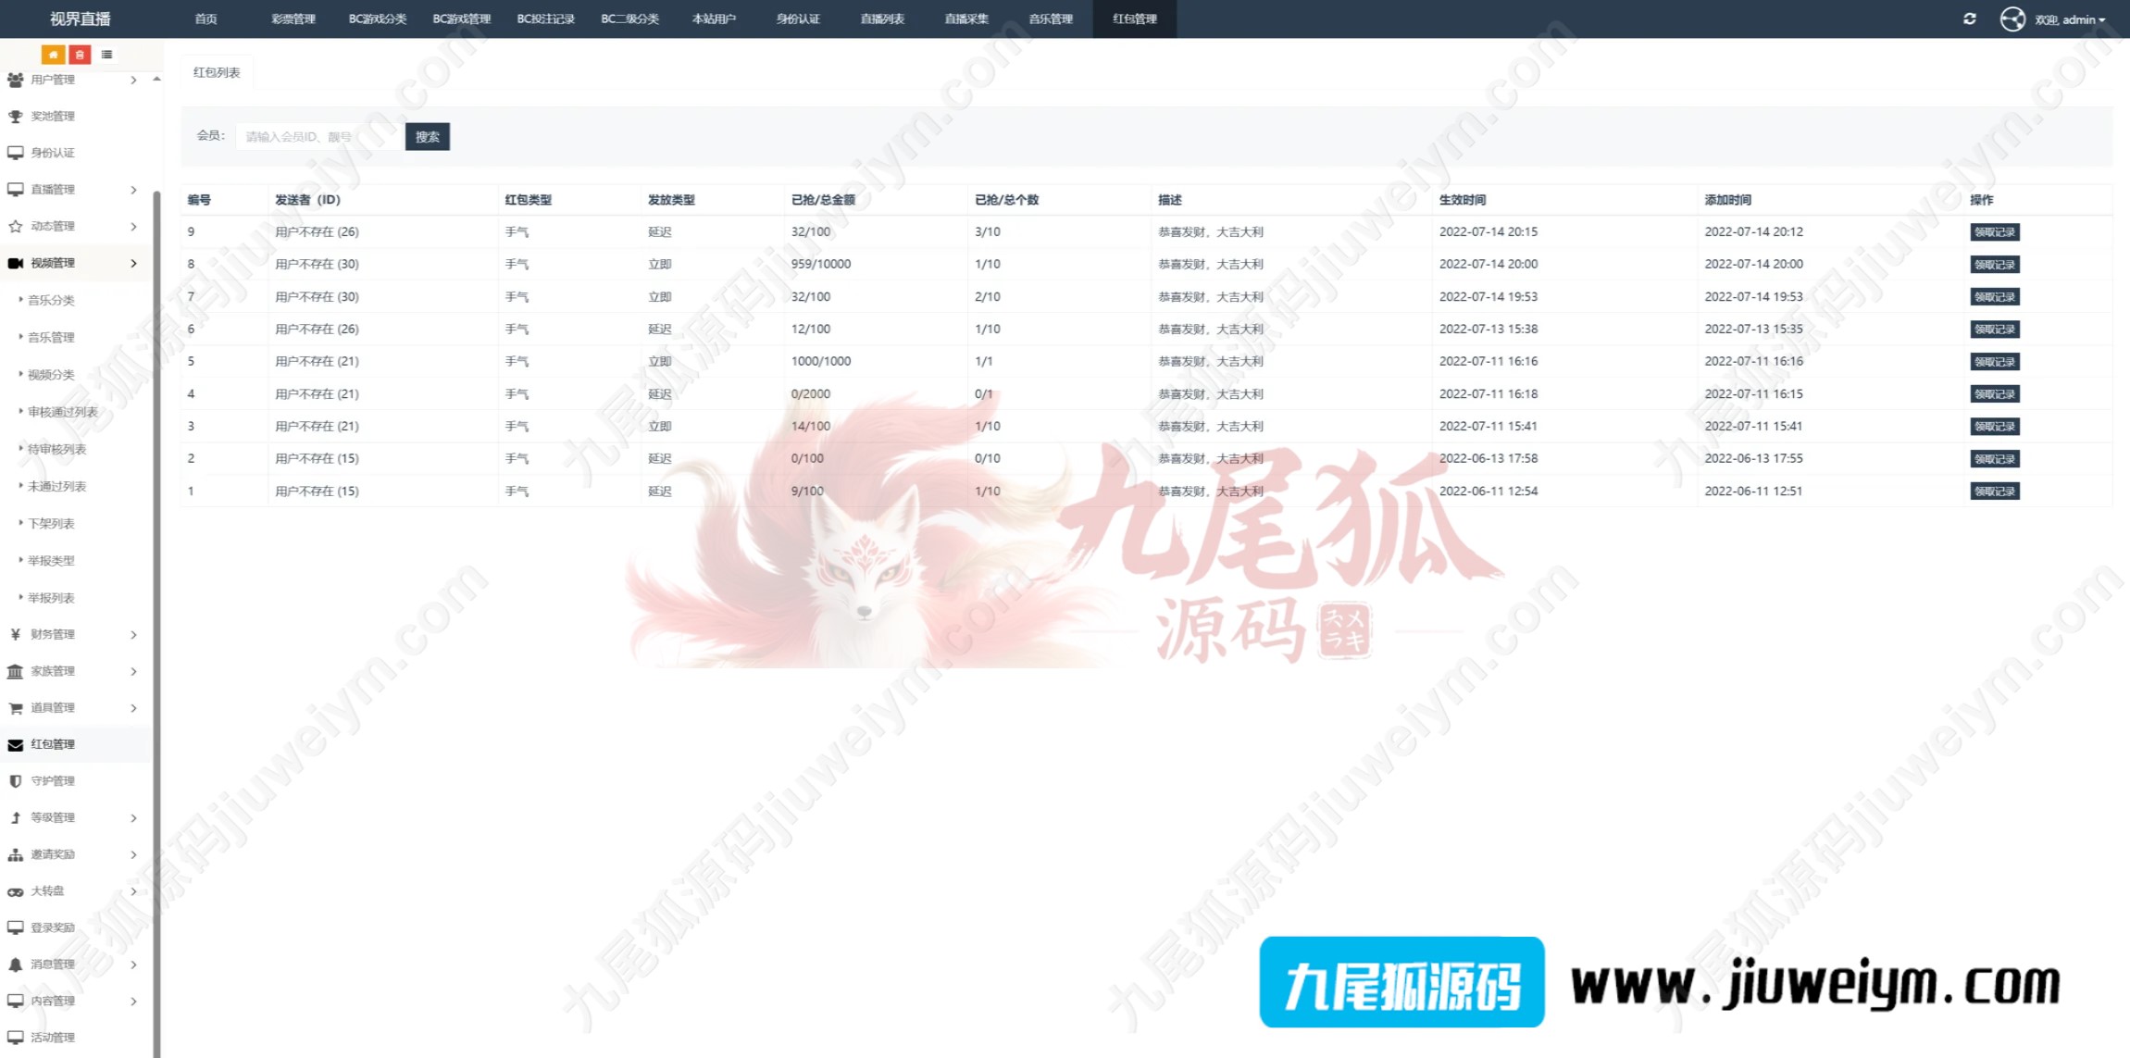Open 领取记录 for red packet 9
This screenshot has width=2130, height=1058.
(x=1994, y=232)
